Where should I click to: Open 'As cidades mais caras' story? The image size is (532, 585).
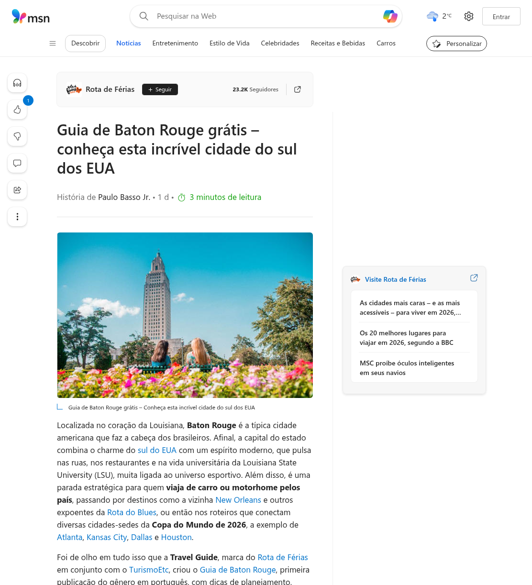pos(410,308)
